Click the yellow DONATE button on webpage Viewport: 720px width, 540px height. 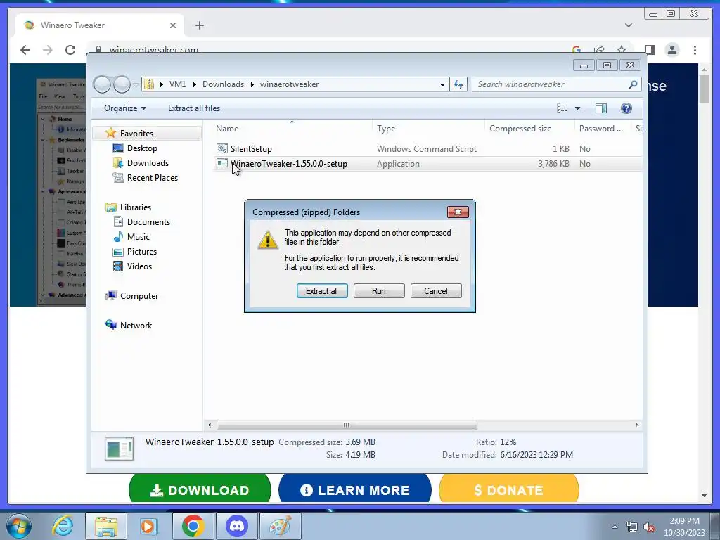[509, 489]
